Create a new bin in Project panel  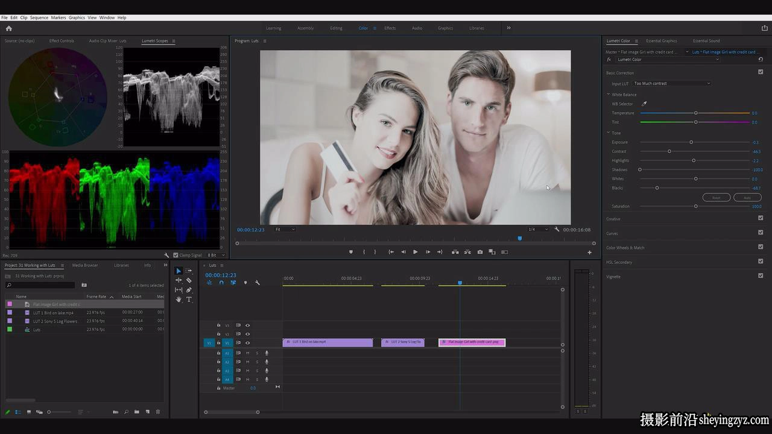(137, 412)
